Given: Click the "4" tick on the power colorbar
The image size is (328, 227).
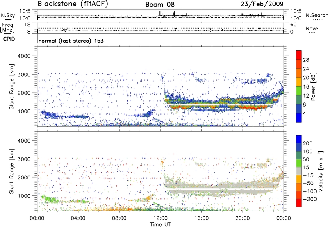Looking at the screenshot, I should point(304,113).
